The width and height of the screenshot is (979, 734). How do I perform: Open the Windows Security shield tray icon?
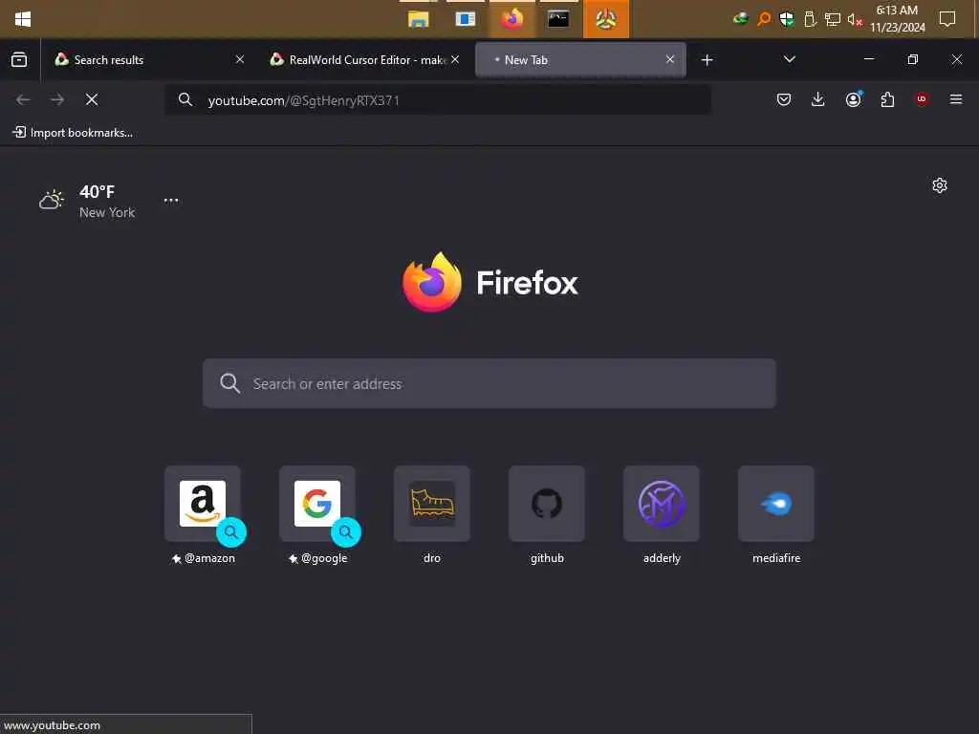click(787, 19)
